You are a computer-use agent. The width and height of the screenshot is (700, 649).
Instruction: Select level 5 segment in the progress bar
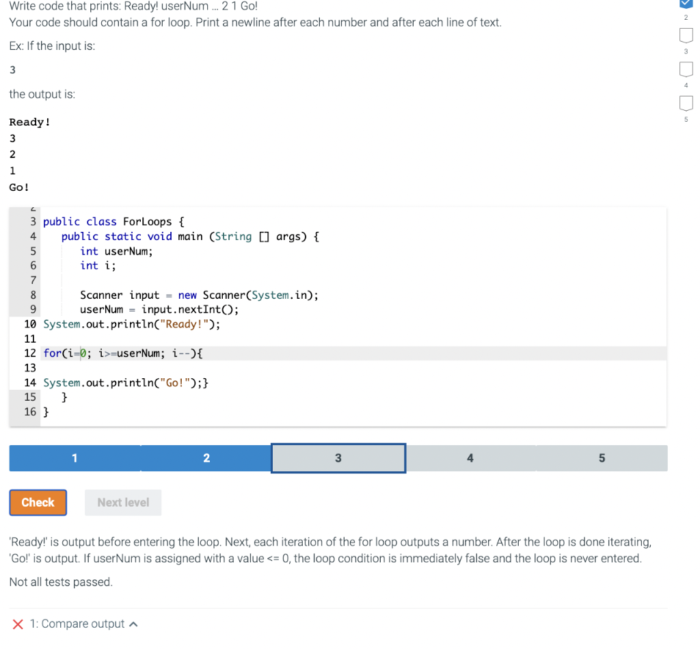click(x=601, y=458)
